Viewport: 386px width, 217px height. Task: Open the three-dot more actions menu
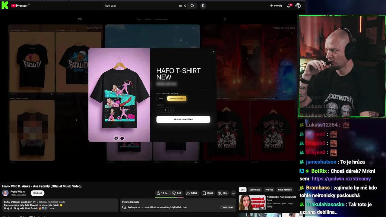tap(233, 193)
